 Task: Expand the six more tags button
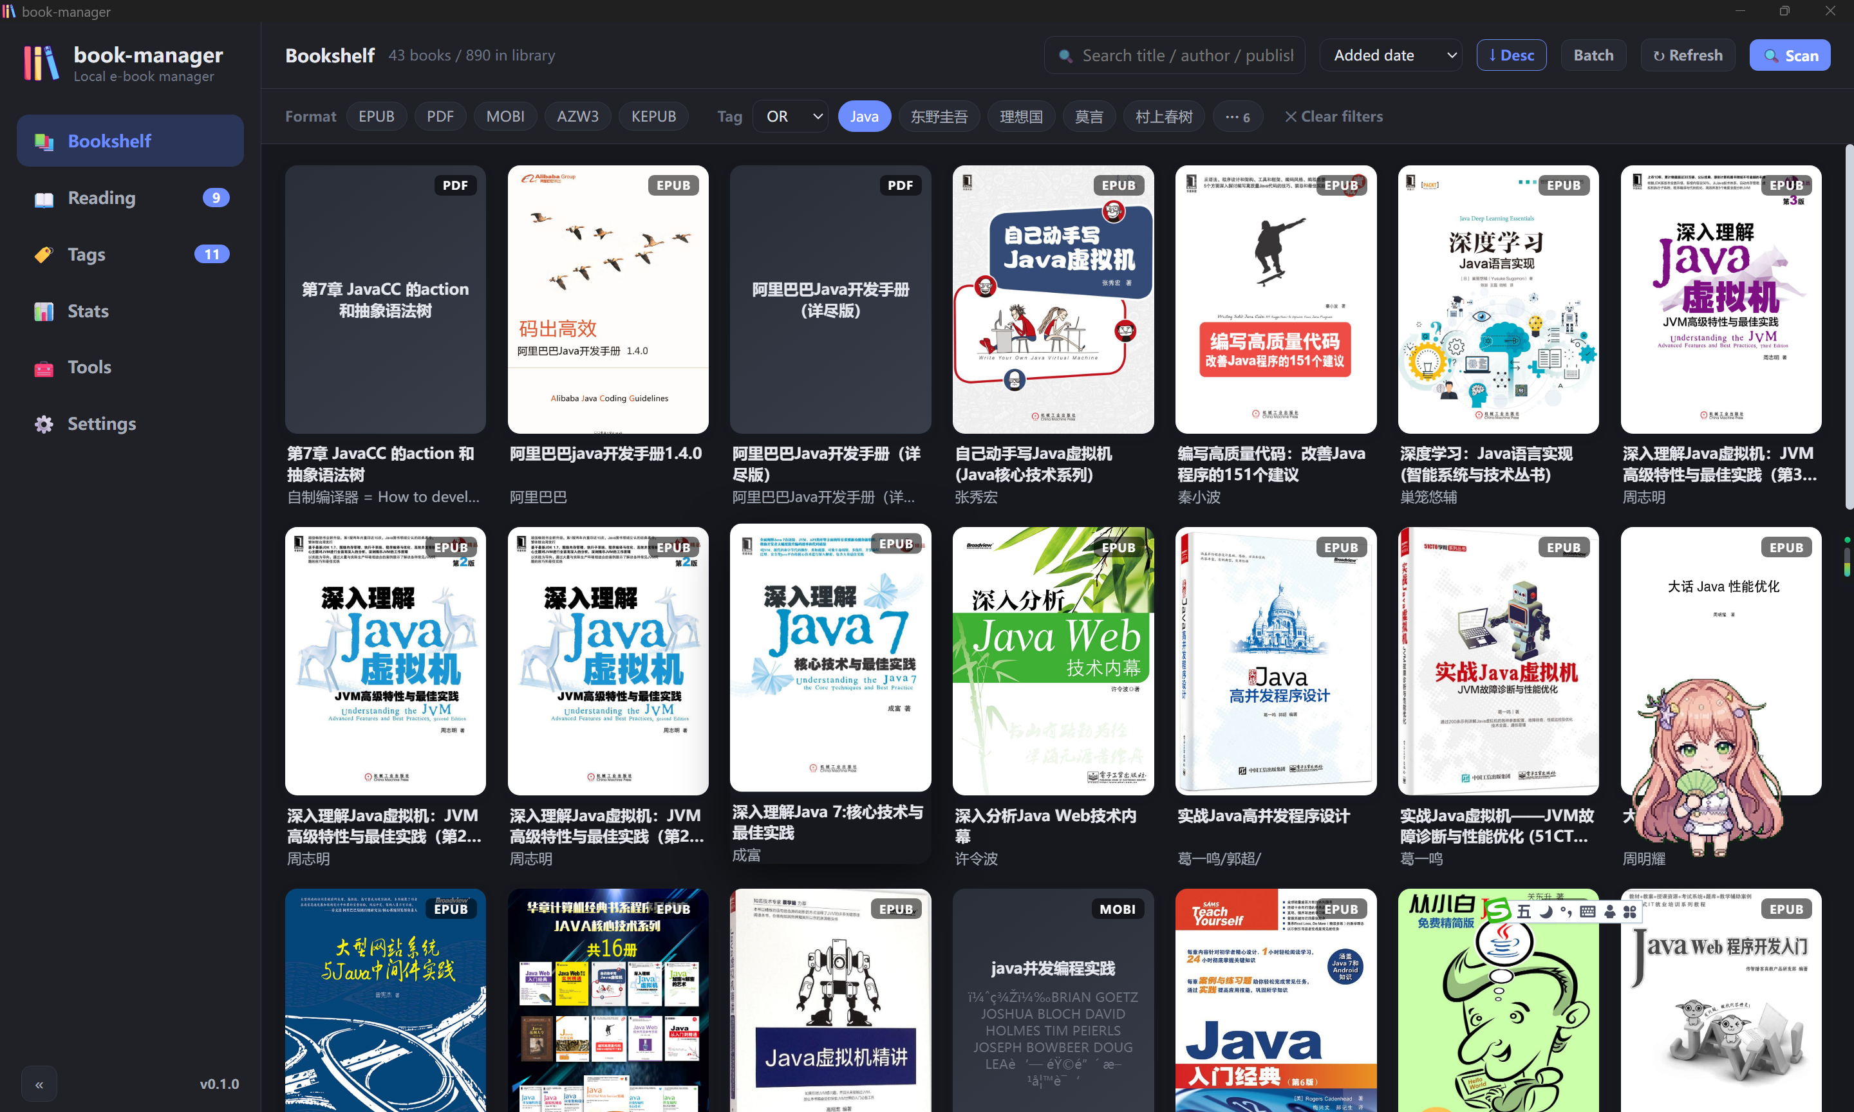coord(1237,116)
